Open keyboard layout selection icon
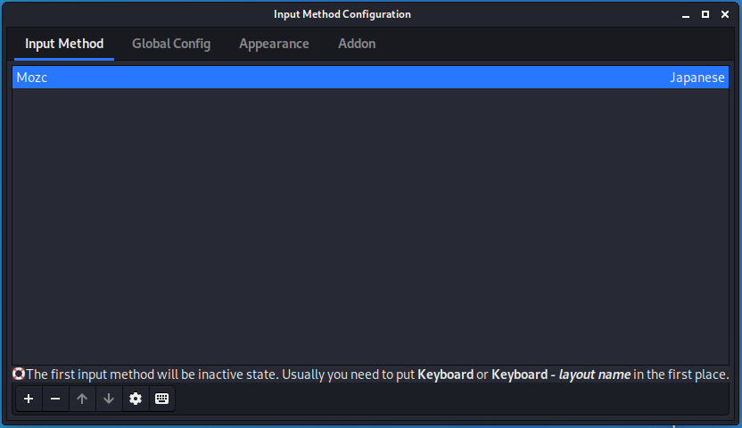Screen dimensions: 742x428 [161, 399]
